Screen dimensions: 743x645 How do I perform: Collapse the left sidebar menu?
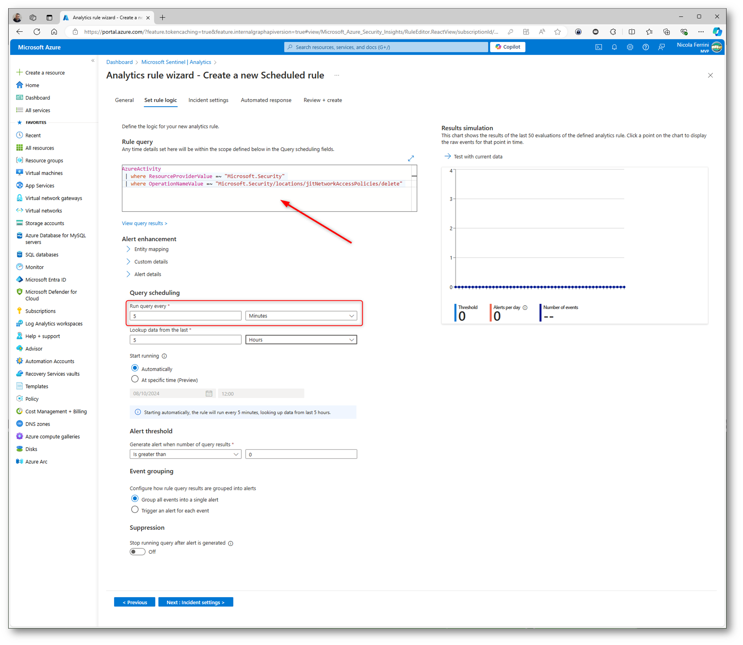(93, 60)
